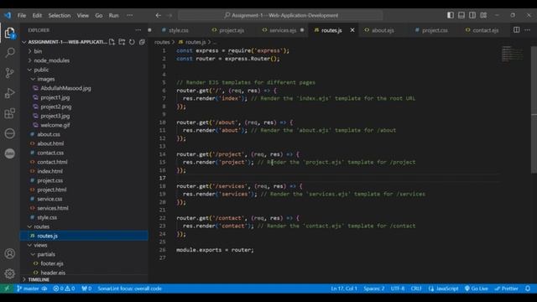Click the editor vertical scrollbar
This screenshot has height=302, width=537.
[534, 110]
